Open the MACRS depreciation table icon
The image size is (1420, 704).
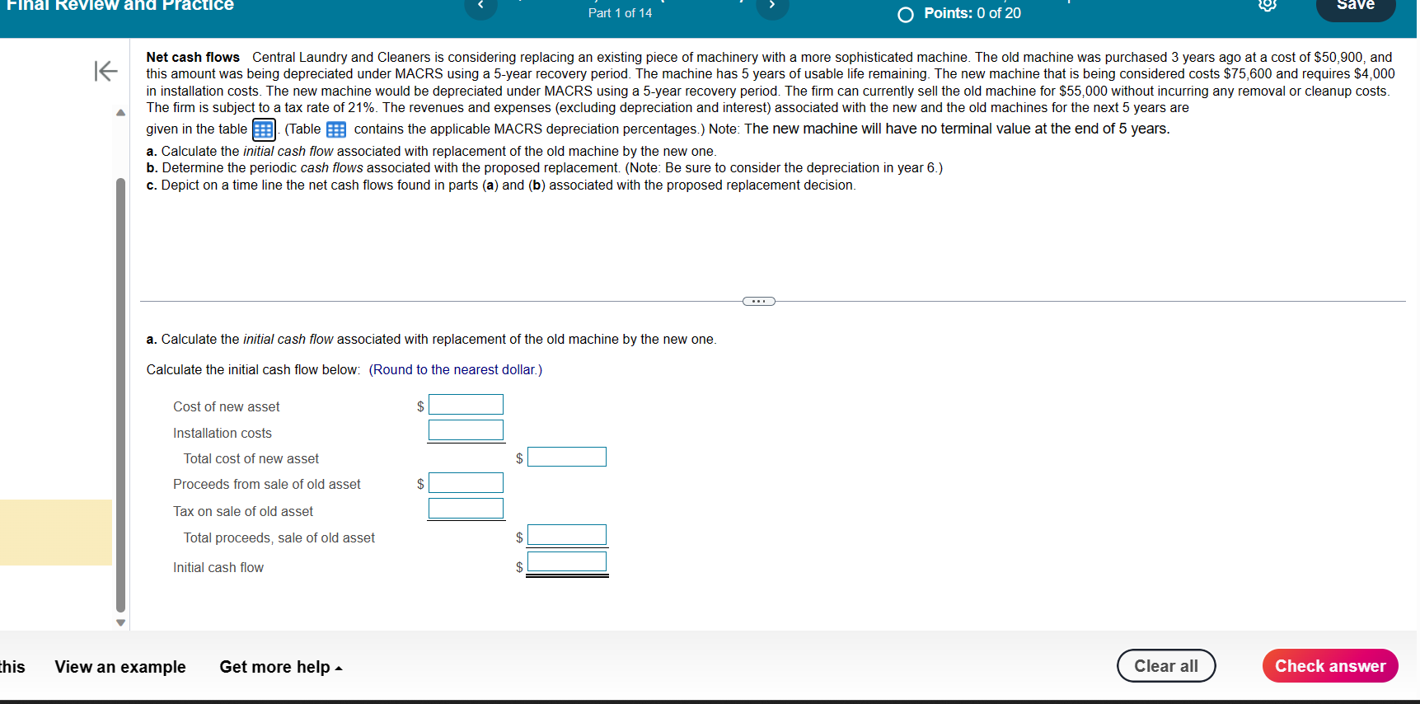click(x=336, y=129)
